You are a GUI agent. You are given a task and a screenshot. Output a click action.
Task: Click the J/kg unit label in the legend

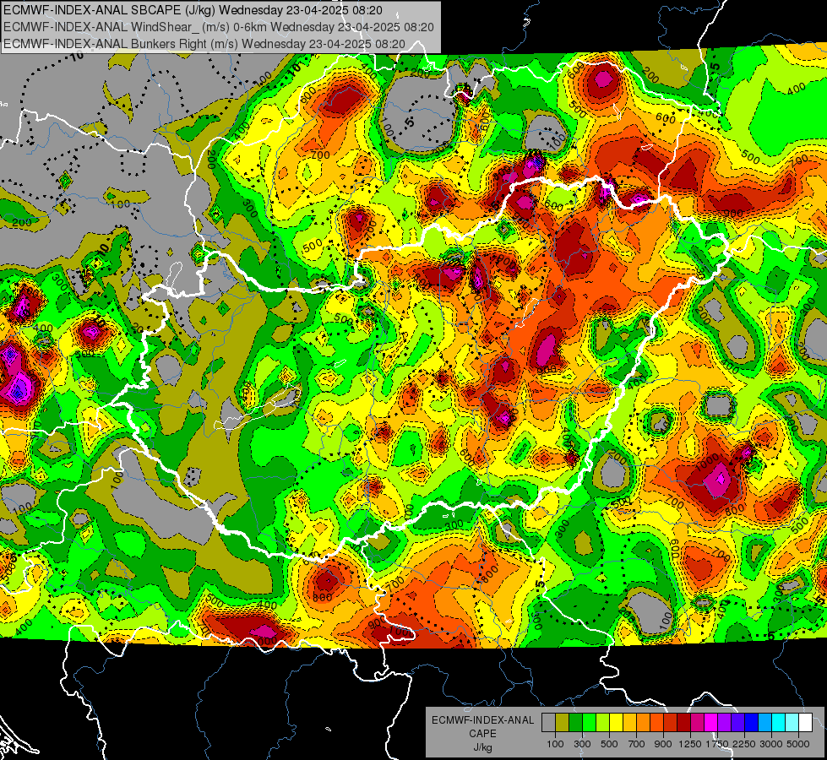pyautogui.click(x=482, y=747)
